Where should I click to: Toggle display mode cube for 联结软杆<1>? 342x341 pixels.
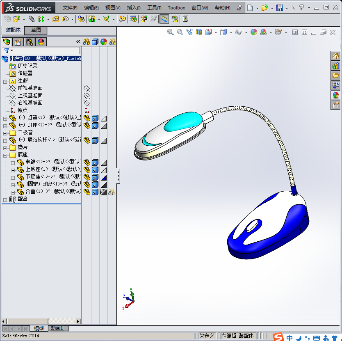(x=95, y=140)
